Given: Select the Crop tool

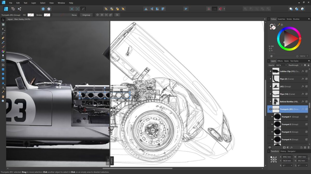Looking at the screenshot, I should pos(3,65).
